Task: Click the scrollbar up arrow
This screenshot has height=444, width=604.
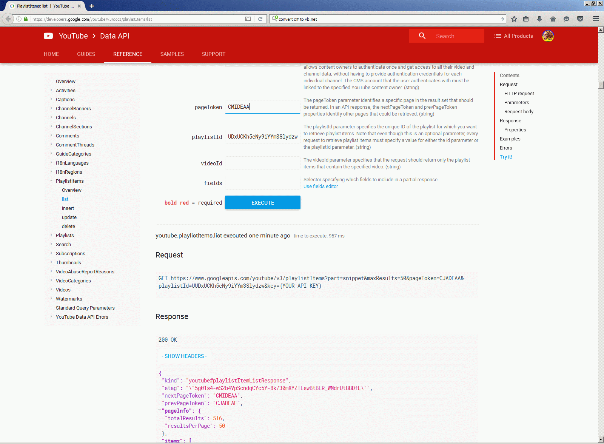Action: [601, 30]
